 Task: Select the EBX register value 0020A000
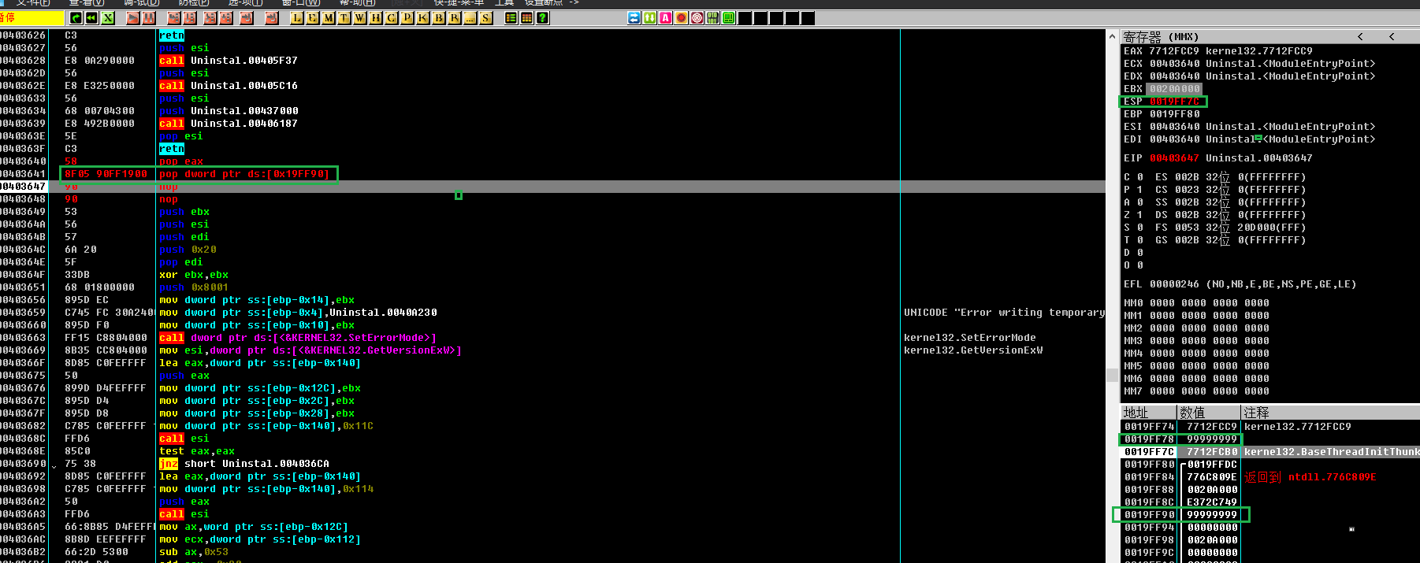[x=1173, y=89]
